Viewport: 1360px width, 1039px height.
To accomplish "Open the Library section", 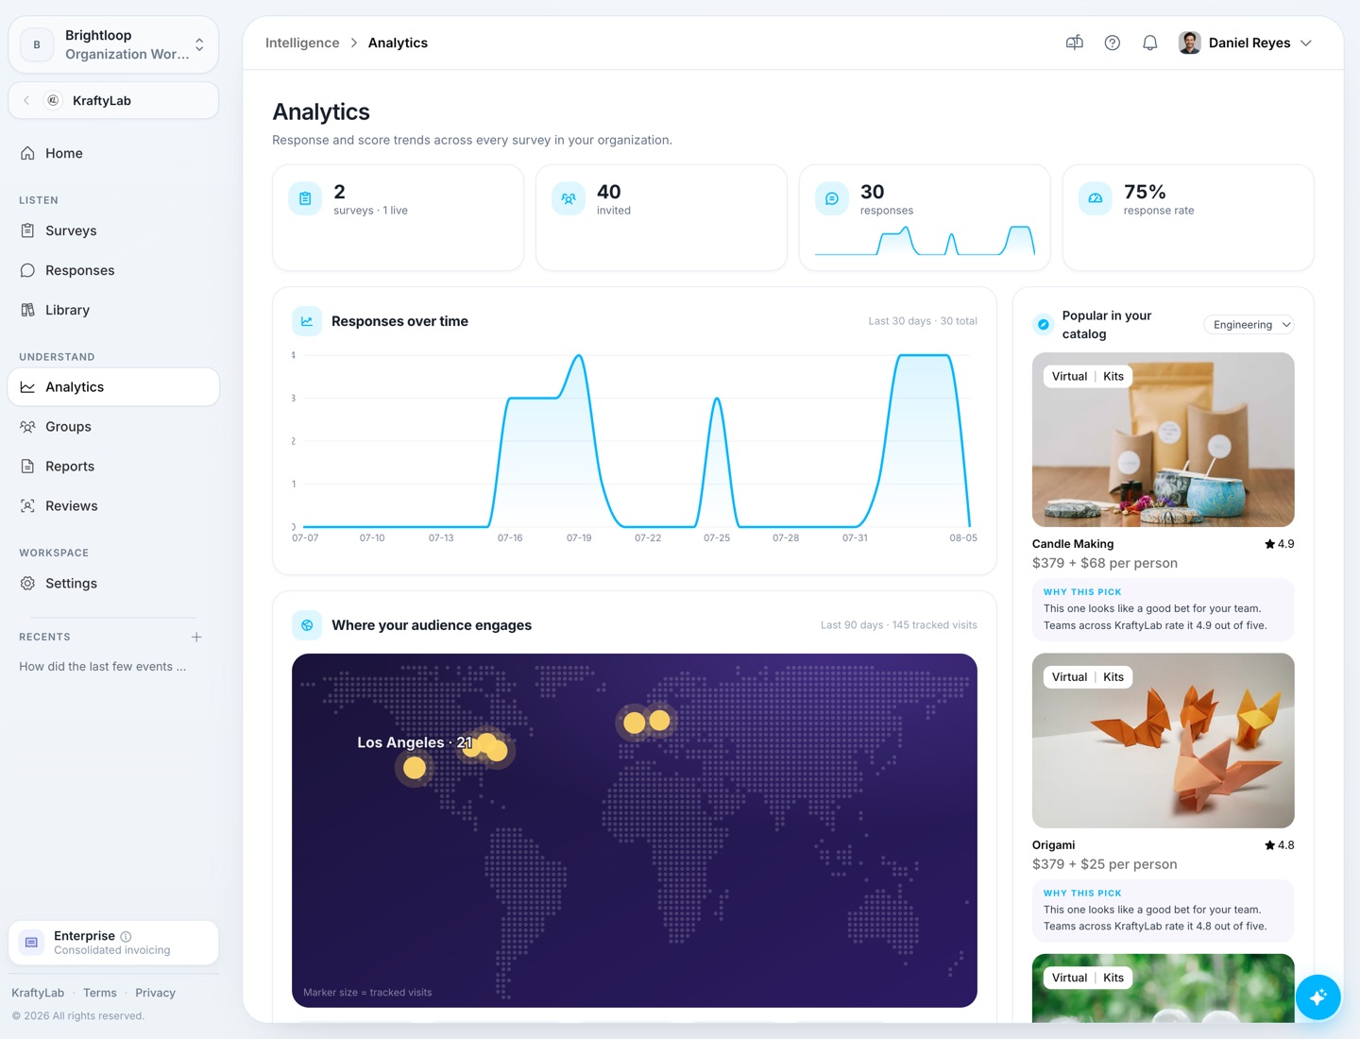I will pyautogui.click(x=113, y=310).
